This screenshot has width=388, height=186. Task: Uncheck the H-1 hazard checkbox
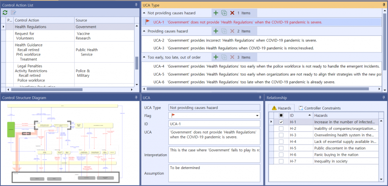(x=281, y=122)
